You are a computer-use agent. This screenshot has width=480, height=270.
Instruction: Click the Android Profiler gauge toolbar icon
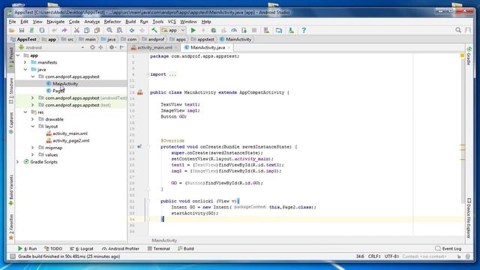coord(234,30)
